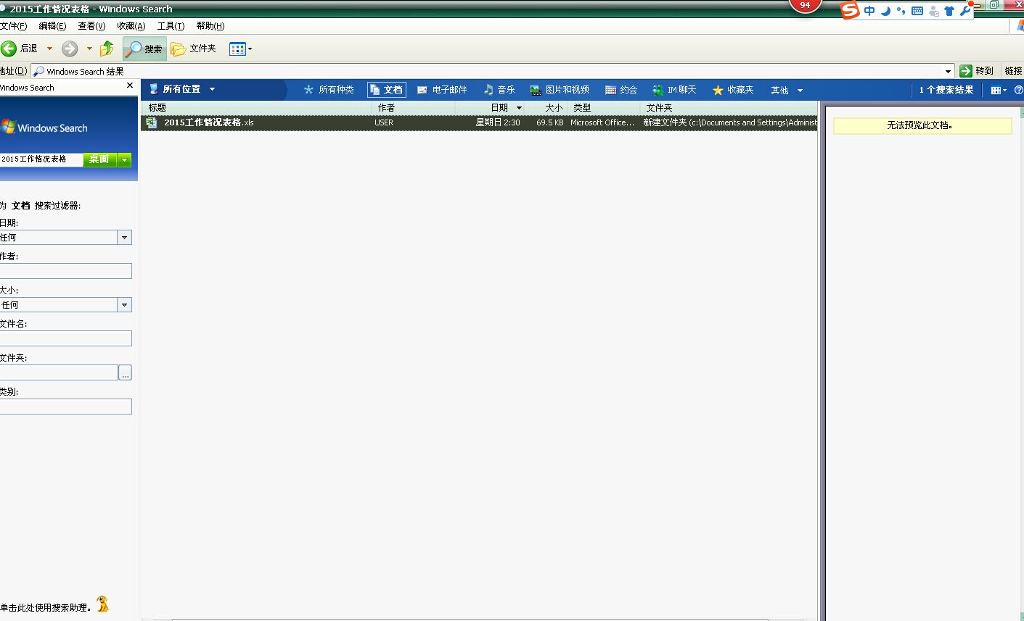Filter results by 约会 appointments
The width and height of the screenshot is (1024, 621).
(621, 90)
